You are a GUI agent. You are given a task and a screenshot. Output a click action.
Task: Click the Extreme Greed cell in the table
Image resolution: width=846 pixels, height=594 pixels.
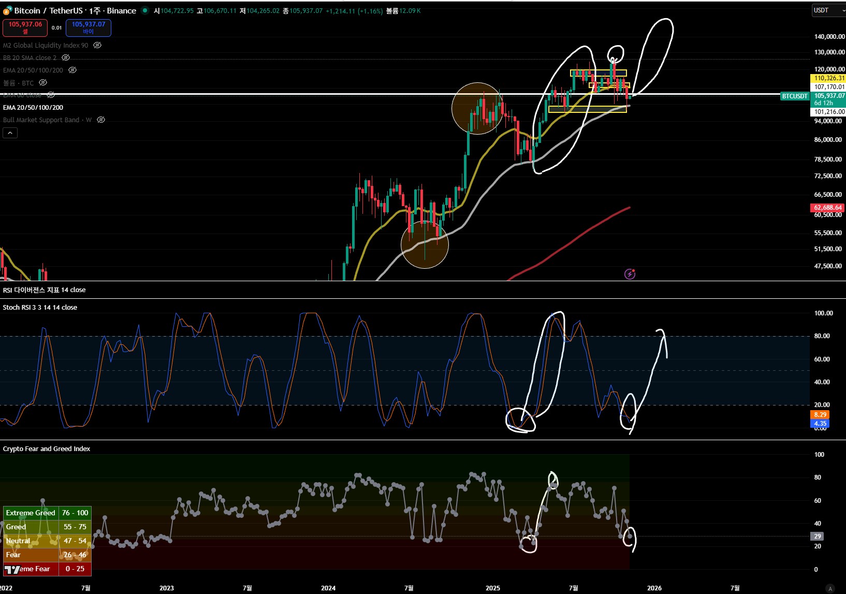pos(31,513)
